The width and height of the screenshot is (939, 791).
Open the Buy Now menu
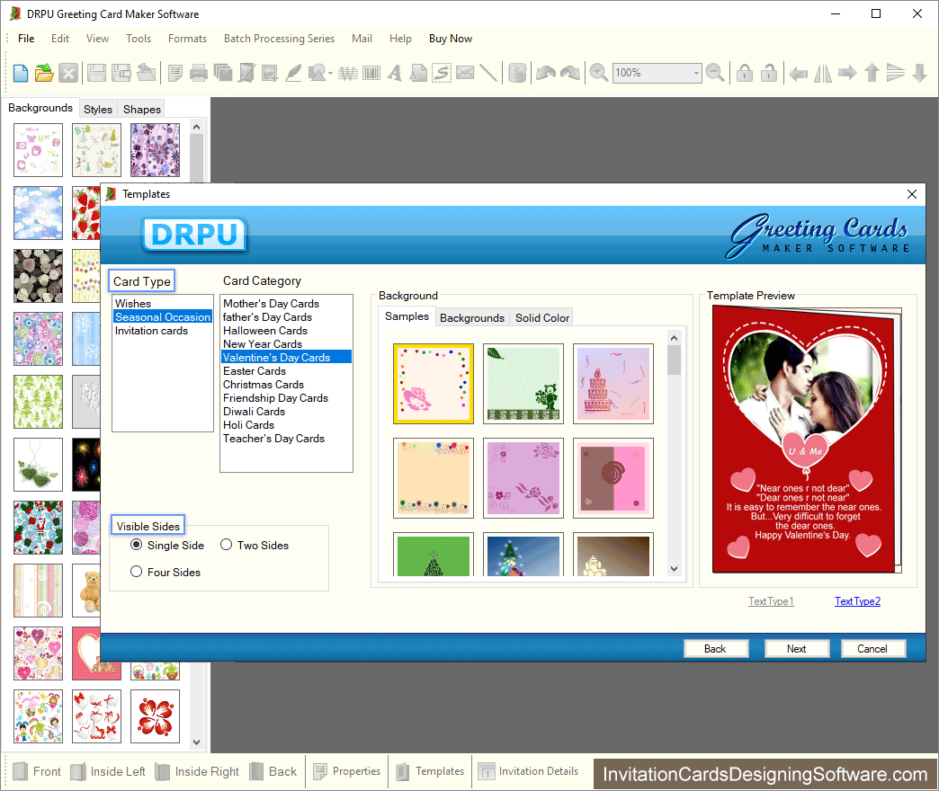coord(451,39)
